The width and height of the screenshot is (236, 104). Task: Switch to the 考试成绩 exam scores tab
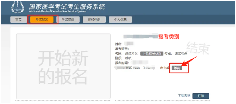[x=68, y=20]
